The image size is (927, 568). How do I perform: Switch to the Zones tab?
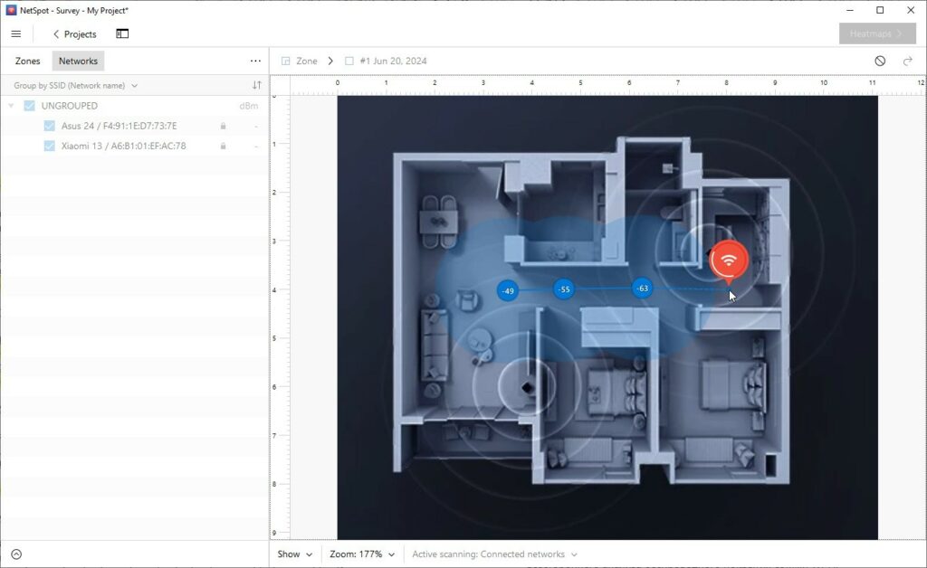(x=28, y=61)
